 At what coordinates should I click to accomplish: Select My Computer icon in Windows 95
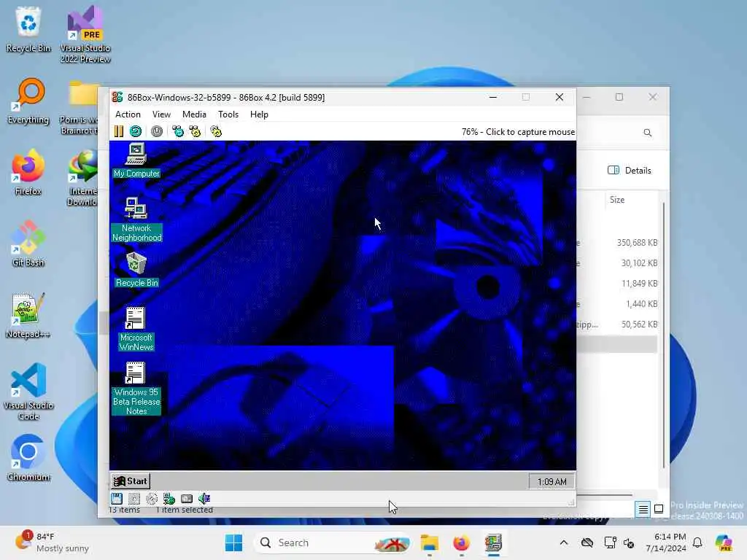pyautogui.click(x=136, y=160)
